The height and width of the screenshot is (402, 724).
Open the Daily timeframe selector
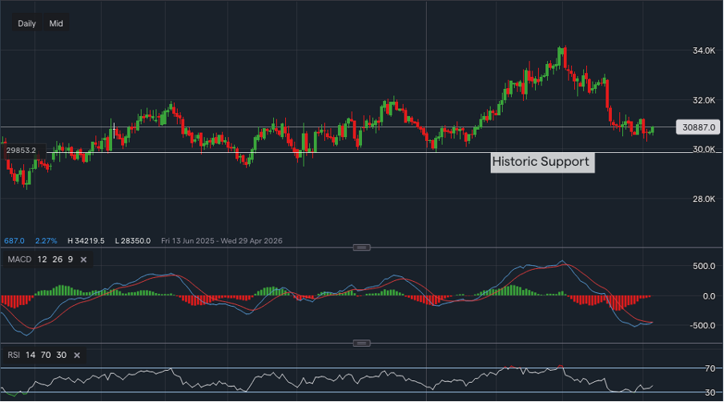coord(26,23)
